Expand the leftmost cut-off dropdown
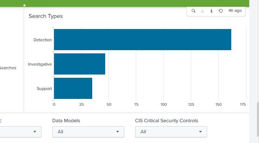Image resolution: width=259 pixels, height=143 pixels. 21,132
